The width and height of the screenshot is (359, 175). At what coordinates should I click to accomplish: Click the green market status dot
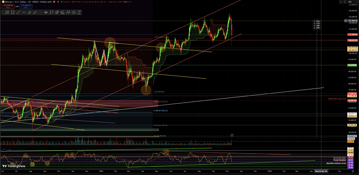pos(58,2)
